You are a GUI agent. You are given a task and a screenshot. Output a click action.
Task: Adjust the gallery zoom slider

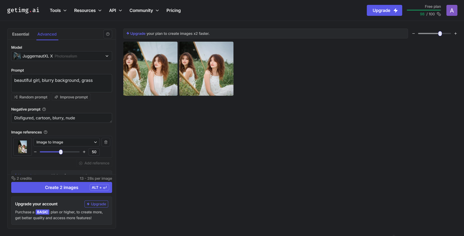434,34
